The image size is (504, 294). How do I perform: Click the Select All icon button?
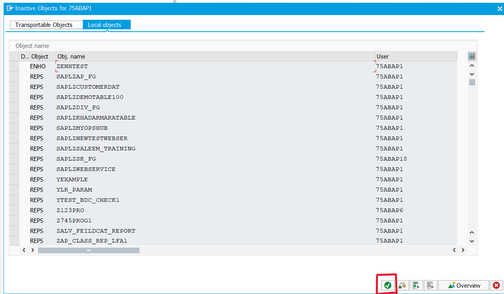[416, 285]
